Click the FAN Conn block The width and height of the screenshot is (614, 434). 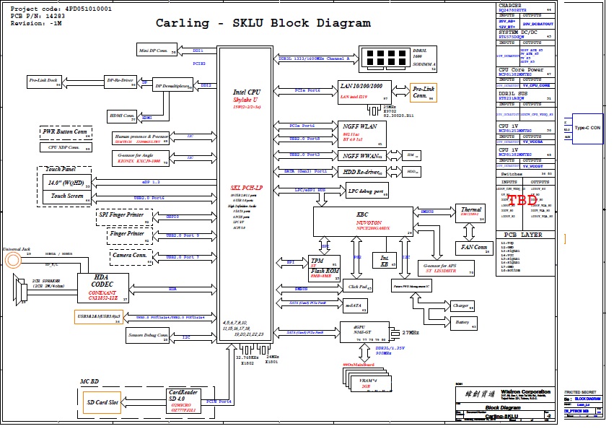474,248
